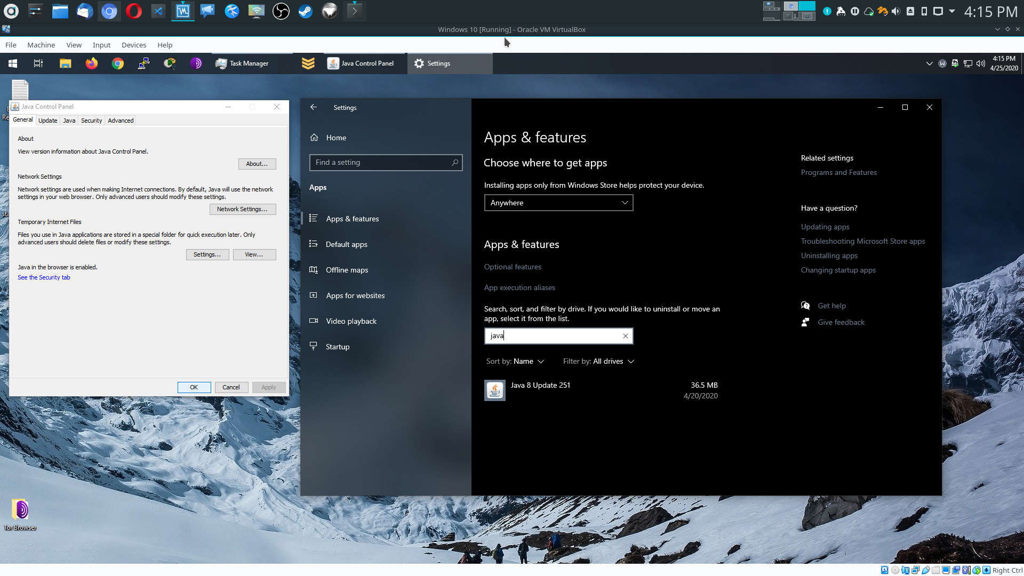Click the back arrow in Settings
Viewport: 1024px width, 576px height.
click(314, 107)
